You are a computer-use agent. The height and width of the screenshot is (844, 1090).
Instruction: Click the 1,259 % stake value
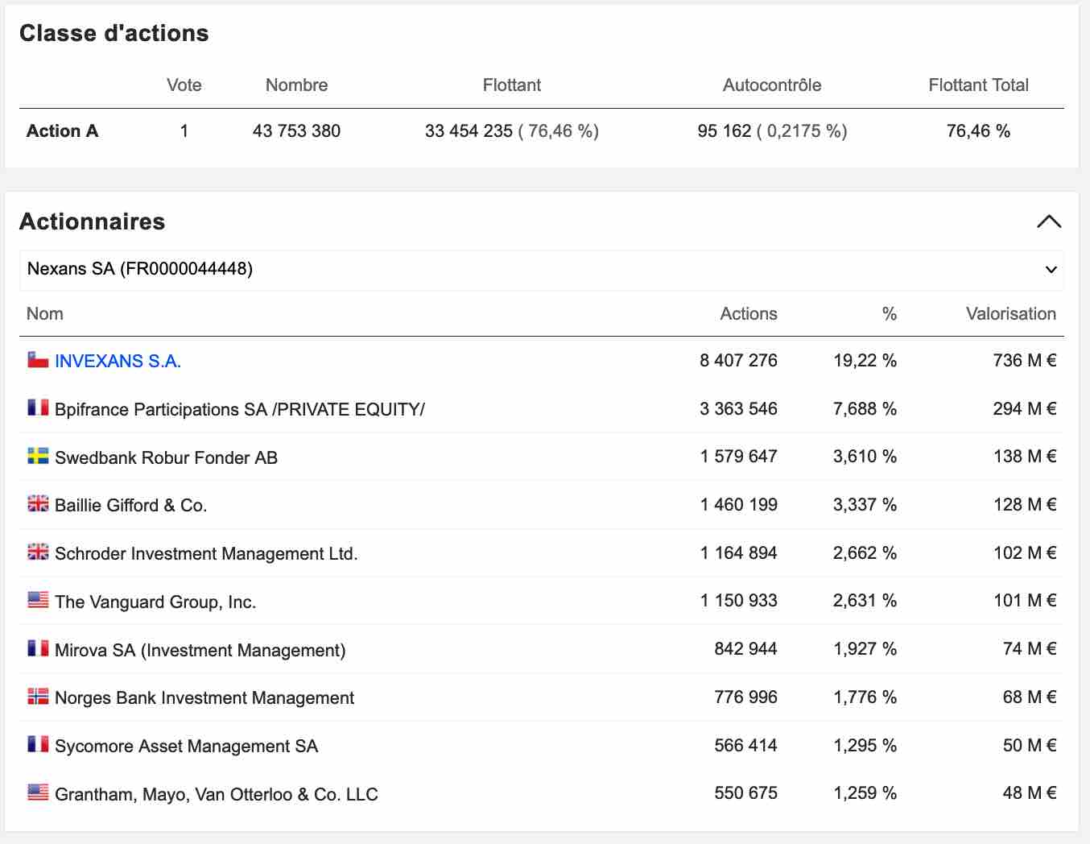[865, 792]
